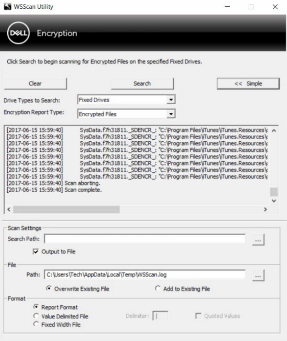The width and height of the screenshot is (287, 341).
Task: Minimize the WSScan Utility window
Action: pos(227,7)
